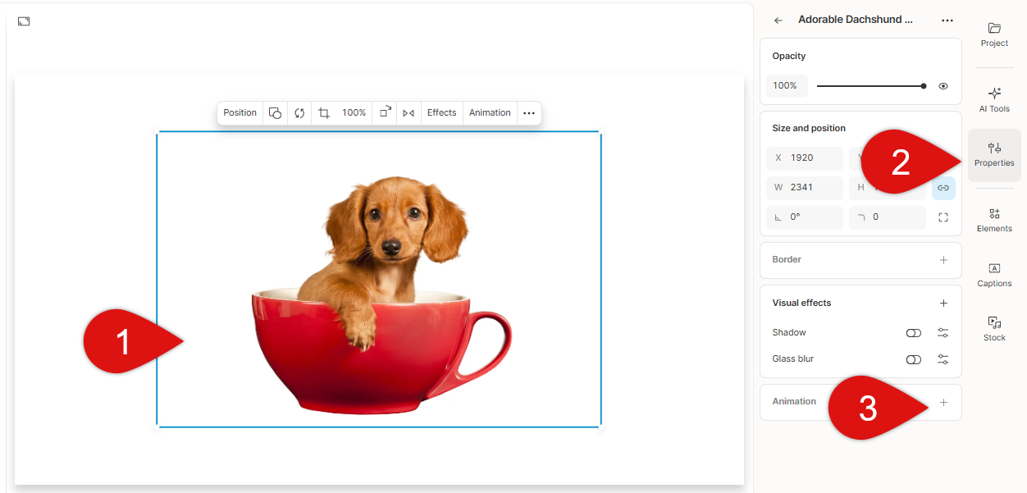Image resolution: width=1027 pixels, height=493 pixels.
Task: Open the Captions panel
Action: (994, 274)
